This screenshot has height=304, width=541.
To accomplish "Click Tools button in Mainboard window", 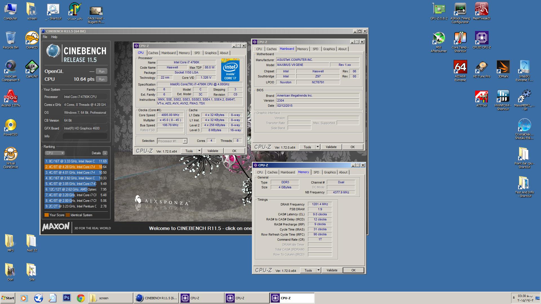I will coord(307,147).
